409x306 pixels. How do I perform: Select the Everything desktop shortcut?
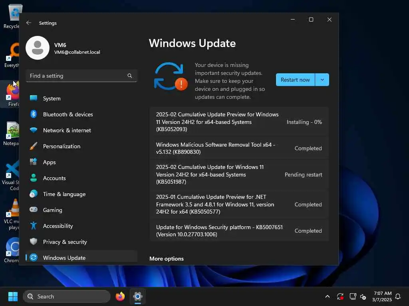tap(12, 55)
